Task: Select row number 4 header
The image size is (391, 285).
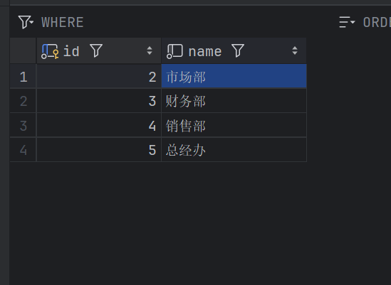Action: [24, 150]
